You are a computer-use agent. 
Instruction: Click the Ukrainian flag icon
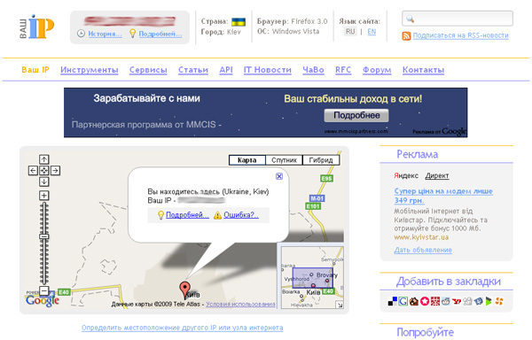(239, 22)
